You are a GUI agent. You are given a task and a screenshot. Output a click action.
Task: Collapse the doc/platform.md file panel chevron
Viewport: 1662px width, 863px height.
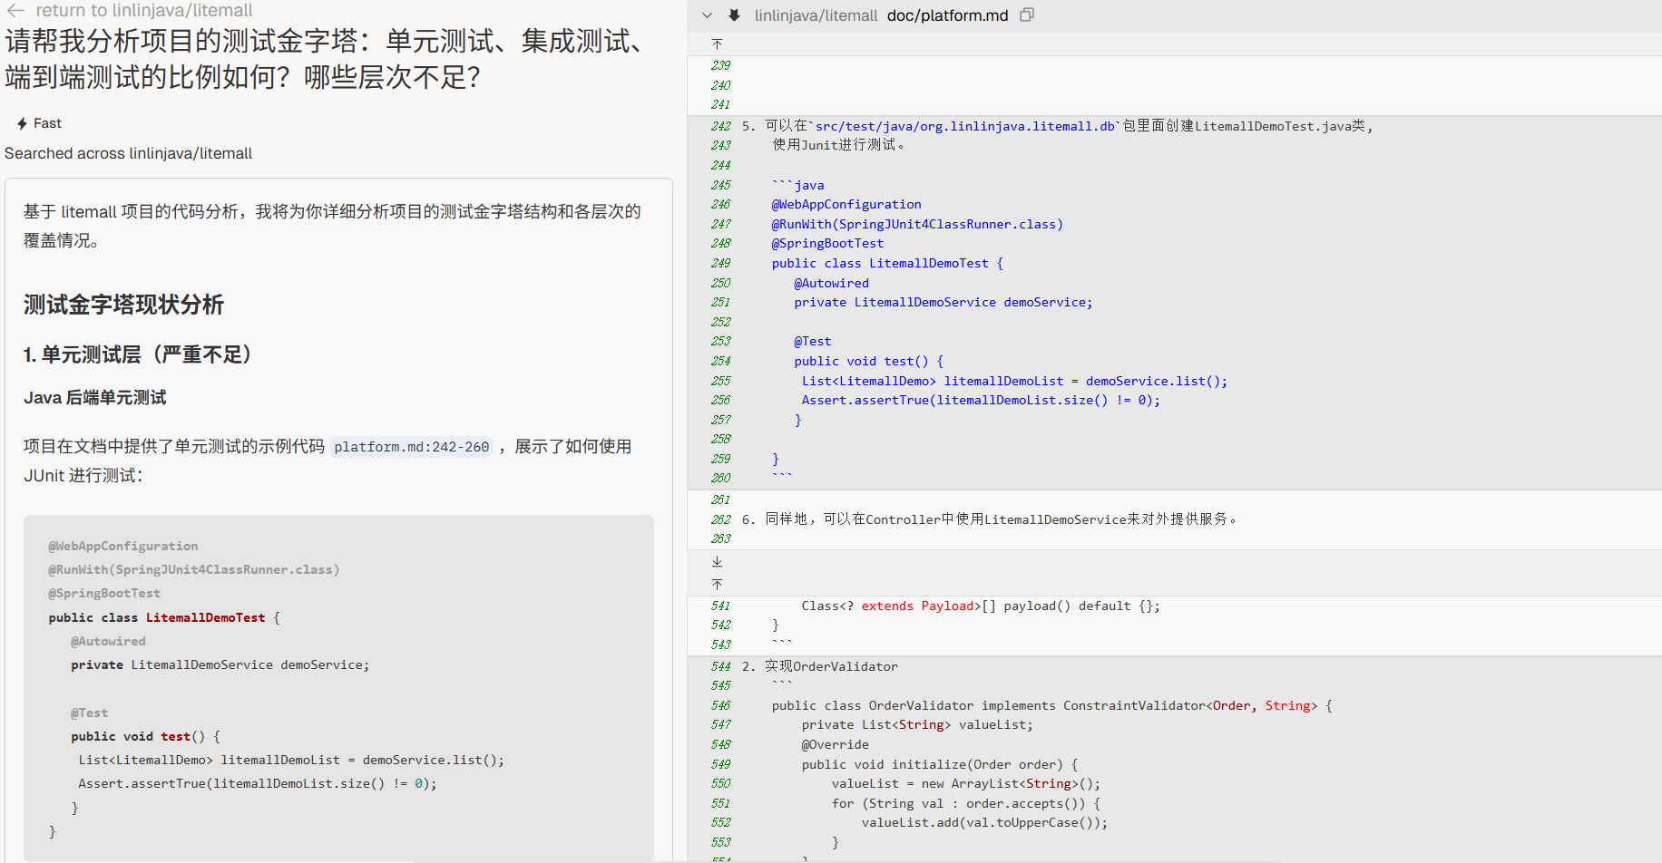tap(708, 15)
